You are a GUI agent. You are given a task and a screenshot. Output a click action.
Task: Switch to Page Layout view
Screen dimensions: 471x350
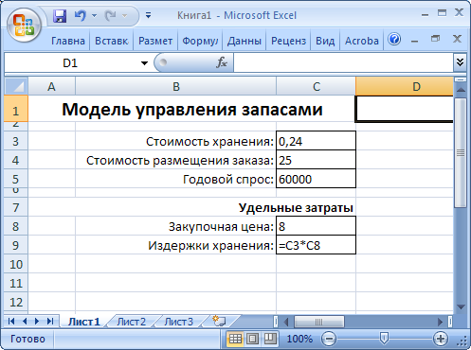click(x=252, y=339)
